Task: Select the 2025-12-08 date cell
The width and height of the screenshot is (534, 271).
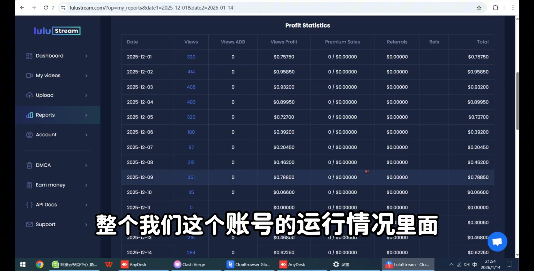Action: [140, 162]
